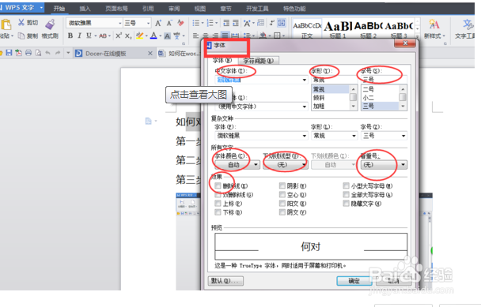Check the 小型大写字母 small caps checkbox

(346, 185)
